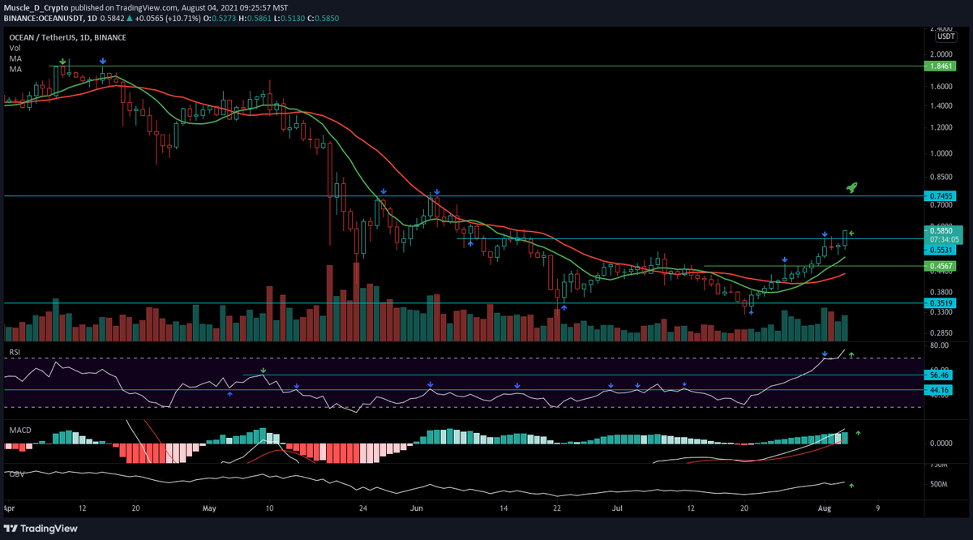
Task: Click the August 04, 2021 publish date text
Action: [209, 6]
